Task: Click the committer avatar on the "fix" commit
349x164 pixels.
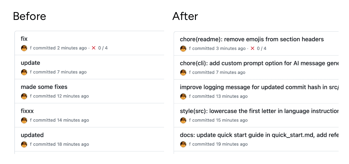Action: pos(24,48)
